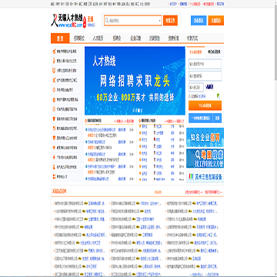The image size is (277, 277).
Task: Click the magnifier icon inside the search box
Action: coord(107,21)
